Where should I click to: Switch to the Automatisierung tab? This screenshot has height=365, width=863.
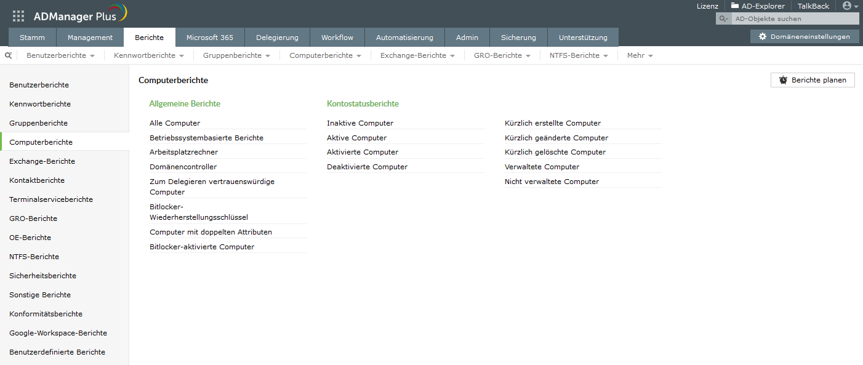(404, 38)
